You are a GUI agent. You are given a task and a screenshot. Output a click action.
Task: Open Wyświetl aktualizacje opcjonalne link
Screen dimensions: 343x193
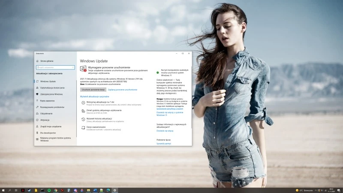(x=94, y=96)
